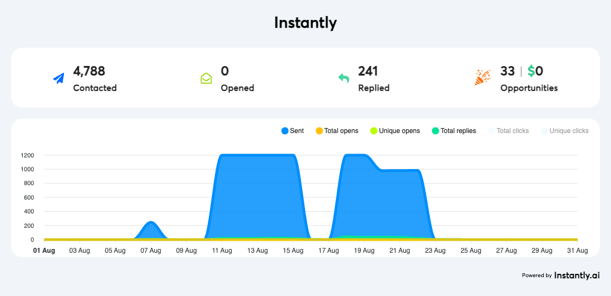Image resolution: width=611 pixels, height=296 pixels.
Task: Click the 01 Aug x-axis label
Action: [44, 251]
